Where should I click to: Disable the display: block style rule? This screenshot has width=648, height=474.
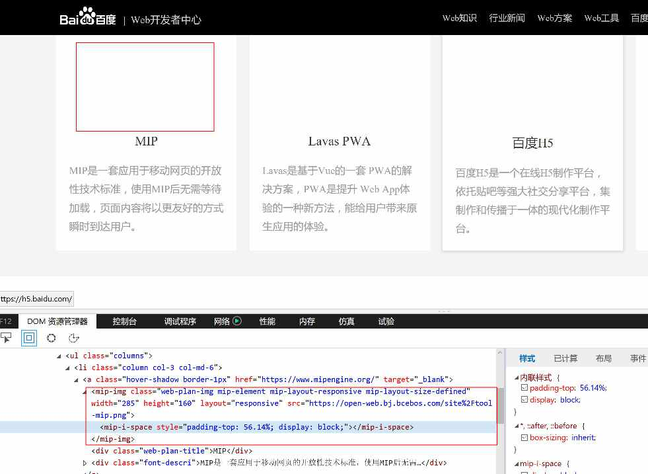point(524,400)
